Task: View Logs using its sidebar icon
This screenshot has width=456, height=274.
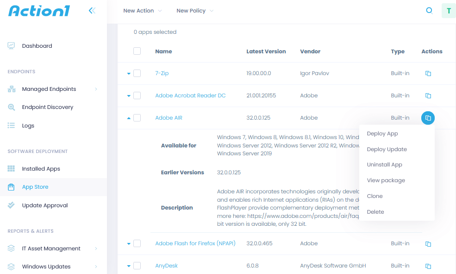Action: (11, 125)
